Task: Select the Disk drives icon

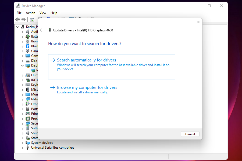Action: coord(28,61)
